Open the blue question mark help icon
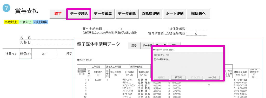 pos(6,9)
